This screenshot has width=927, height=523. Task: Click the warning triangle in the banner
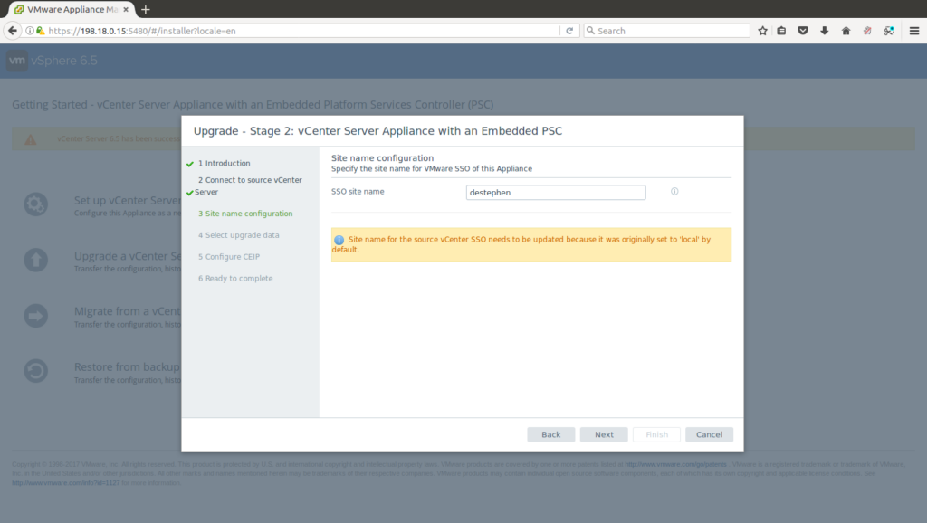click(30, 139)
